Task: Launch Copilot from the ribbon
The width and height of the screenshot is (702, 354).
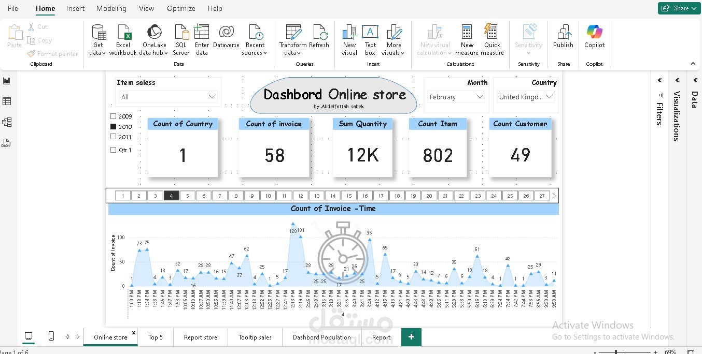Action: [594, 32]
